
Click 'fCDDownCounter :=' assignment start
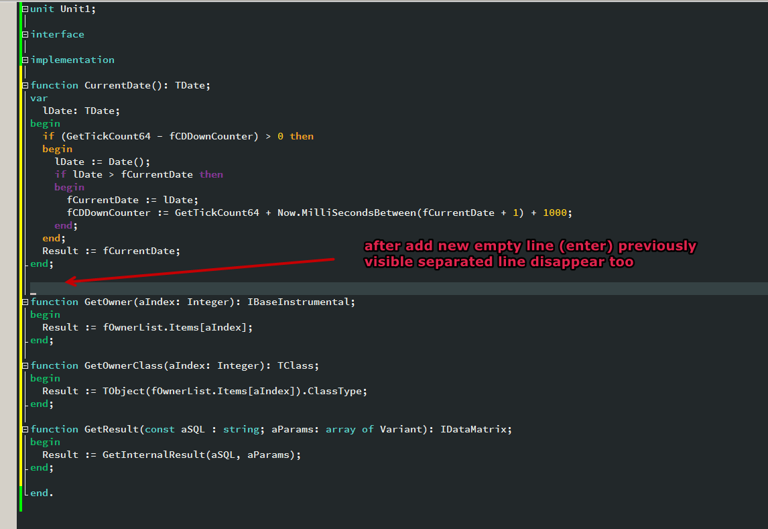coord(117,213)
